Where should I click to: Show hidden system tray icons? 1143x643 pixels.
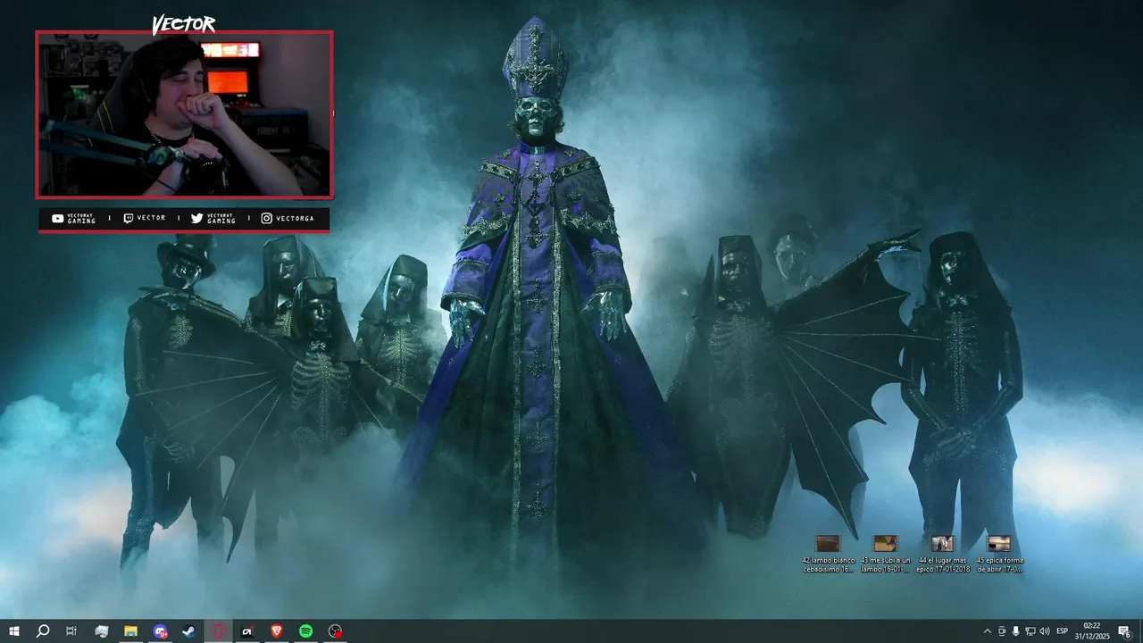tap(987, 631)
